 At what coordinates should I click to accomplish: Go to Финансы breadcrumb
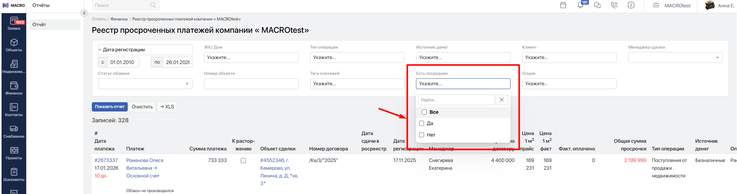119,19
